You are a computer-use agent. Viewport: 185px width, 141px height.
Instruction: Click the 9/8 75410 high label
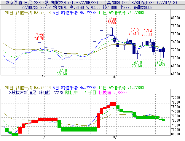point(134,32)
